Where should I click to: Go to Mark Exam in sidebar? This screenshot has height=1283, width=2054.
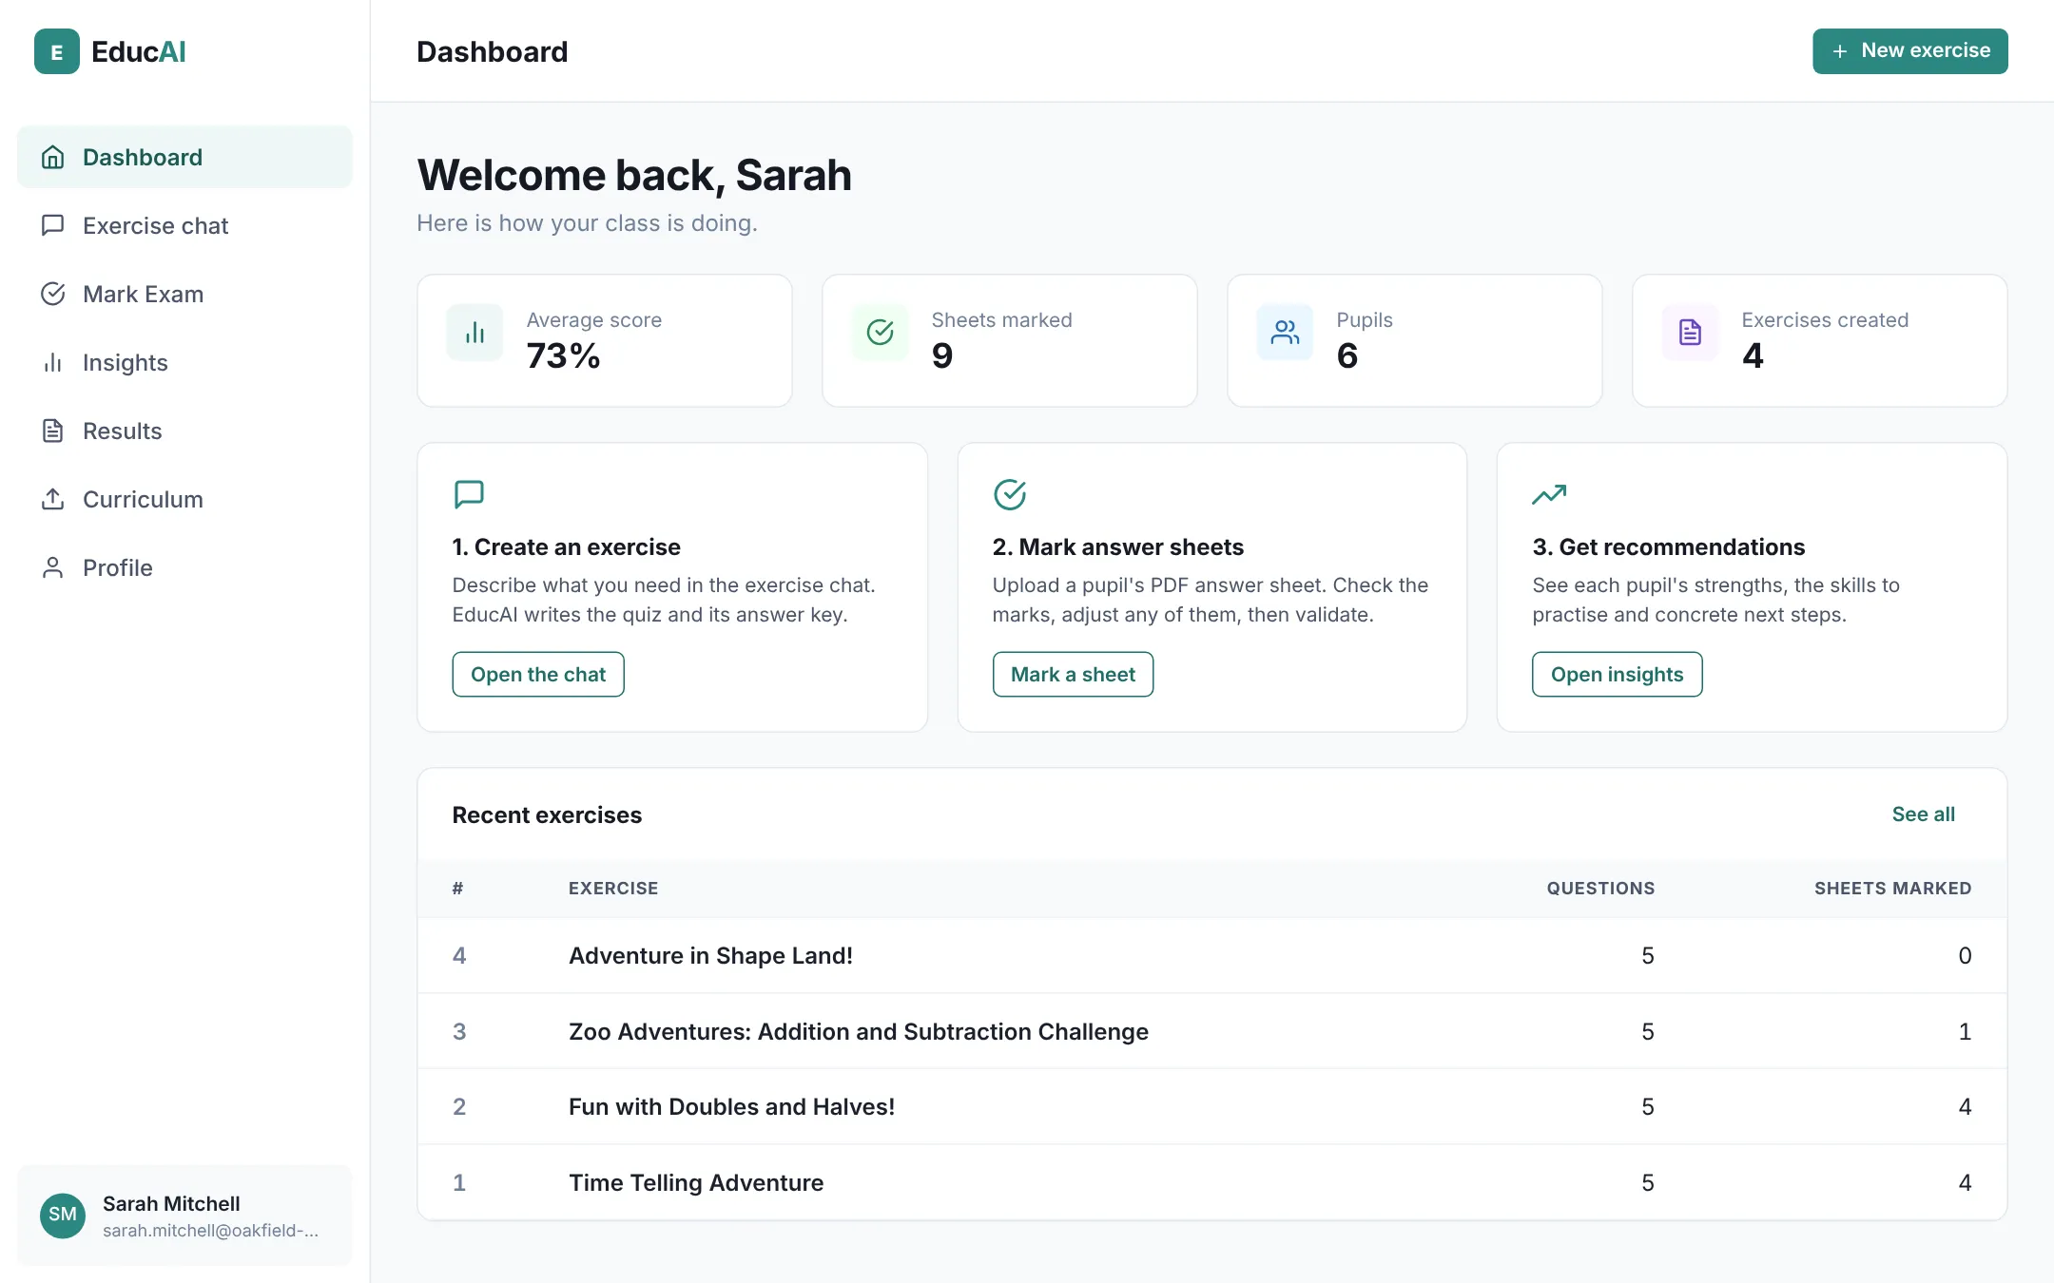184,294
